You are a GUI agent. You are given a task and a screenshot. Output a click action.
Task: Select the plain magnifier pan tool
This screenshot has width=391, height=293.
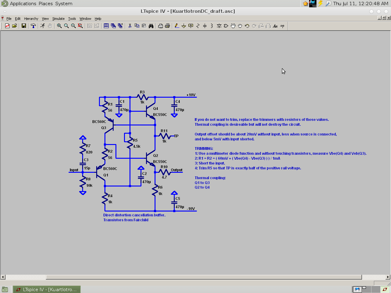(66, 26)
